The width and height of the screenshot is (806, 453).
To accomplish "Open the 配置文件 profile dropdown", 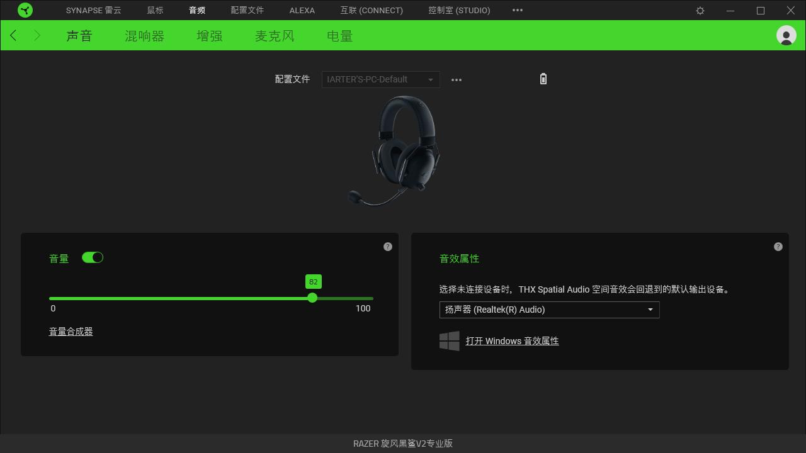I will (380, 79).
